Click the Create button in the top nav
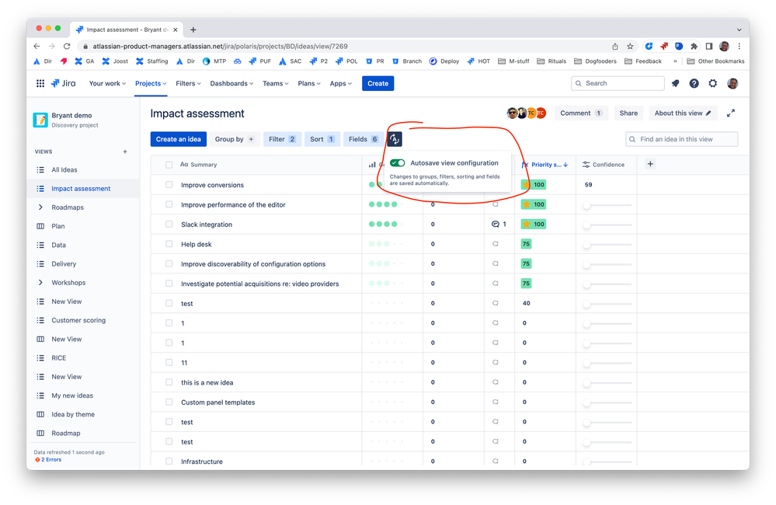The height and width of the screenshot is (505, 776). click(x=378, y=83)
